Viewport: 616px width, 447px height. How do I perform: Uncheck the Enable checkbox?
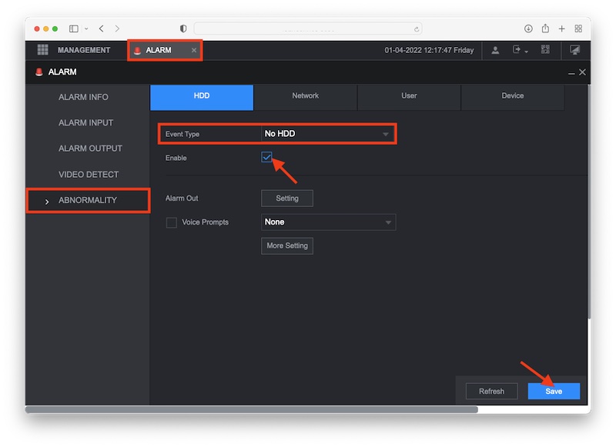coord(267,158)
